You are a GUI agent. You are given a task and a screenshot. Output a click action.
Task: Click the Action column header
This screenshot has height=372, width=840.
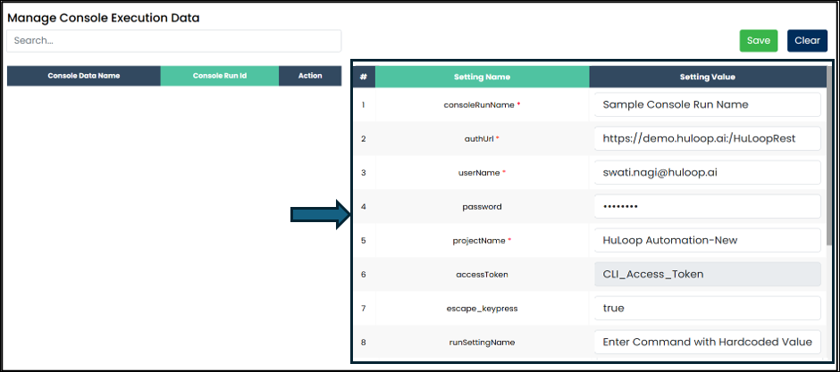pos(310,76)
